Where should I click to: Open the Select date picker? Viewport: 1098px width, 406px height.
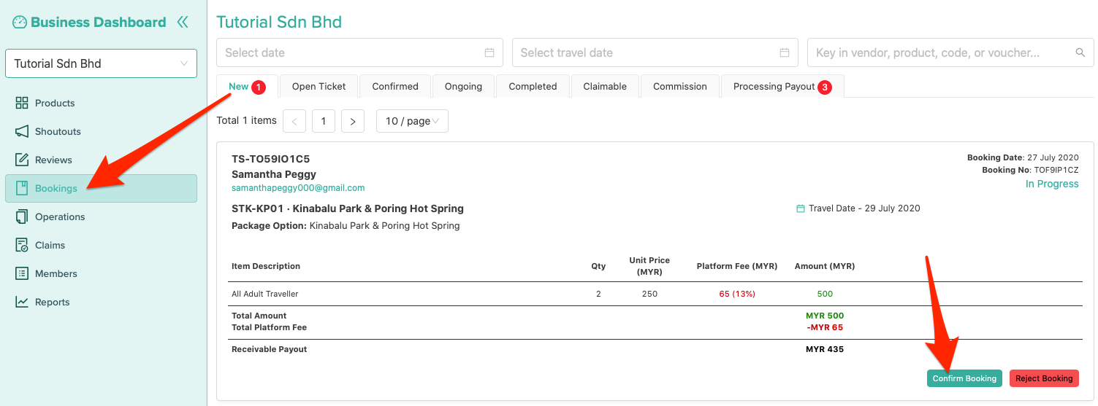(x=359, y=52)
